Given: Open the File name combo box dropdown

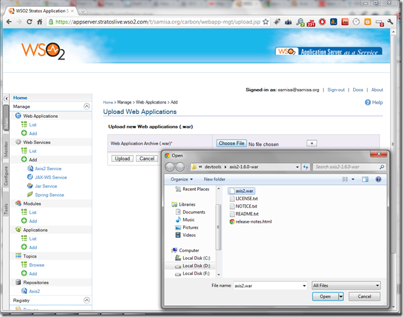Looking at the screenshot, I should [x=305, y=286].
